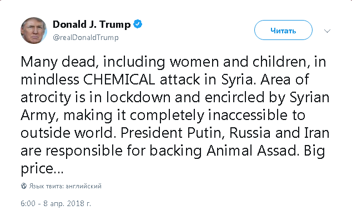Click the Читать follow button
The width and height of the screenshot is (352, 215).
coord(283,30)
